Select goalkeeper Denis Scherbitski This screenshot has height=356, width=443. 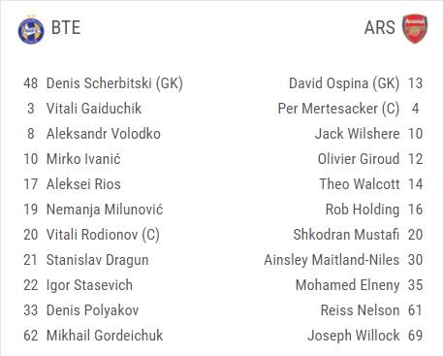click(114, 83)
